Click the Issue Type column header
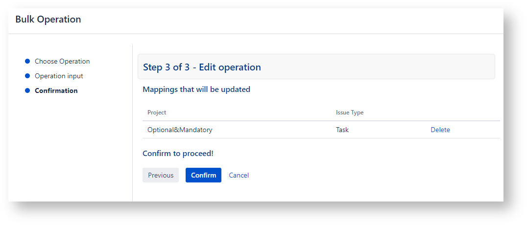 (x=349, y=112)
